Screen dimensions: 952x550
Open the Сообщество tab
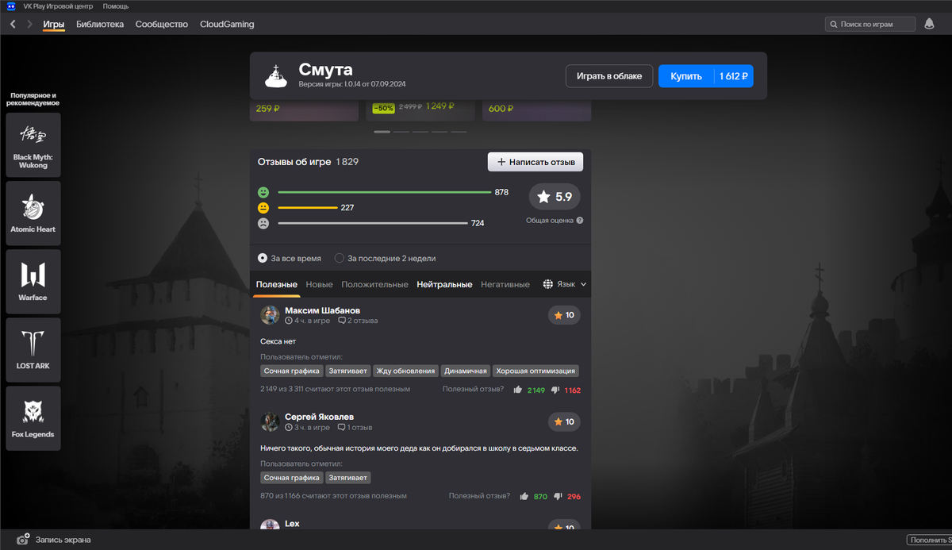(x=162, y=25)
